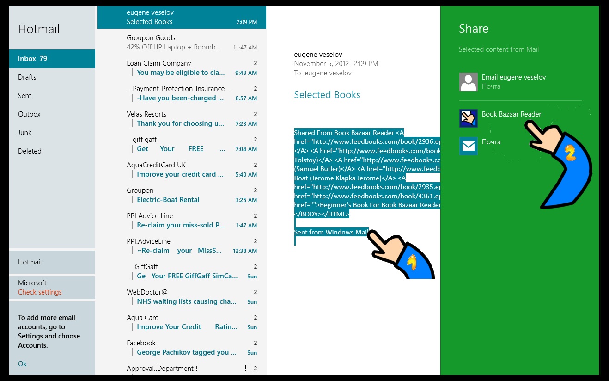Choose Почта share target label
The image size is (609, 381).
(491, 142)
